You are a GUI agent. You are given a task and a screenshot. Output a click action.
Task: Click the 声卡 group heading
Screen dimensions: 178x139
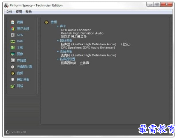[x=63, y=26]
